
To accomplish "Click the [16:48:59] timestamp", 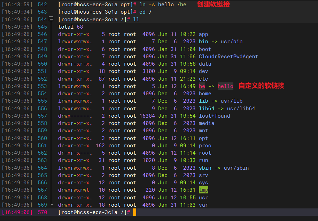I will click(x=17, y=5).
